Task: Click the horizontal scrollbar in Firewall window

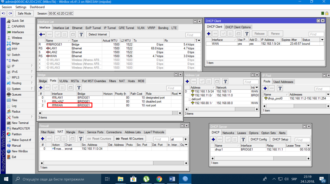Action: pos(114,163)
